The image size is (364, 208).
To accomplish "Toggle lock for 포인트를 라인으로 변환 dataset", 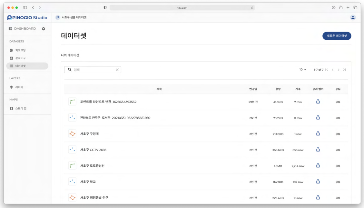I will coord(318,102).
